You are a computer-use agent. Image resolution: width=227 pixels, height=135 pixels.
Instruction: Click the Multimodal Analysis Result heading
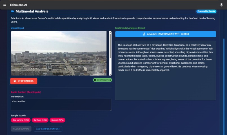[130, 28]
